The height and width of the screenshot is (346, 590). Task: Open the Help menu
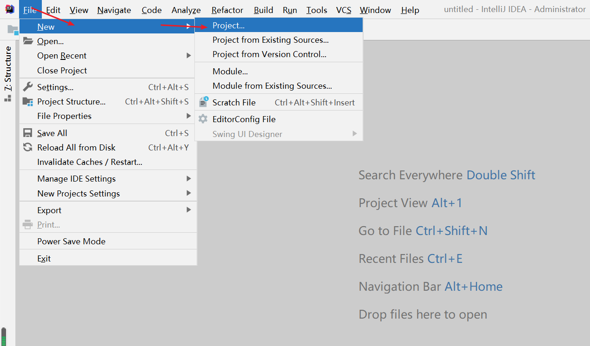[x=410, y=10]
